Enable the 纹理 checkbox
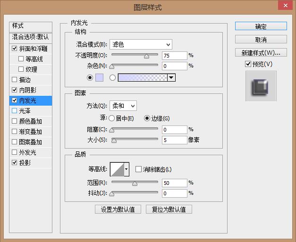This screenshot has width=296, height=242. pyautogui.click(x=21, y=69)
